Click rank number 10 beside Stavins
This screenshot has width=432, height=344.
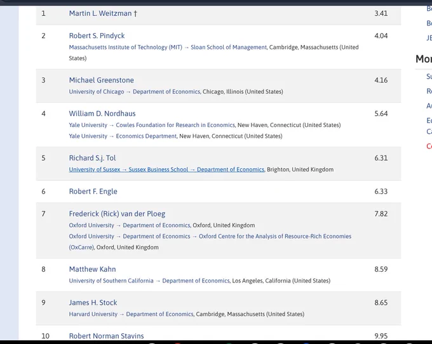pyautogui.click(x=45, y=336)
